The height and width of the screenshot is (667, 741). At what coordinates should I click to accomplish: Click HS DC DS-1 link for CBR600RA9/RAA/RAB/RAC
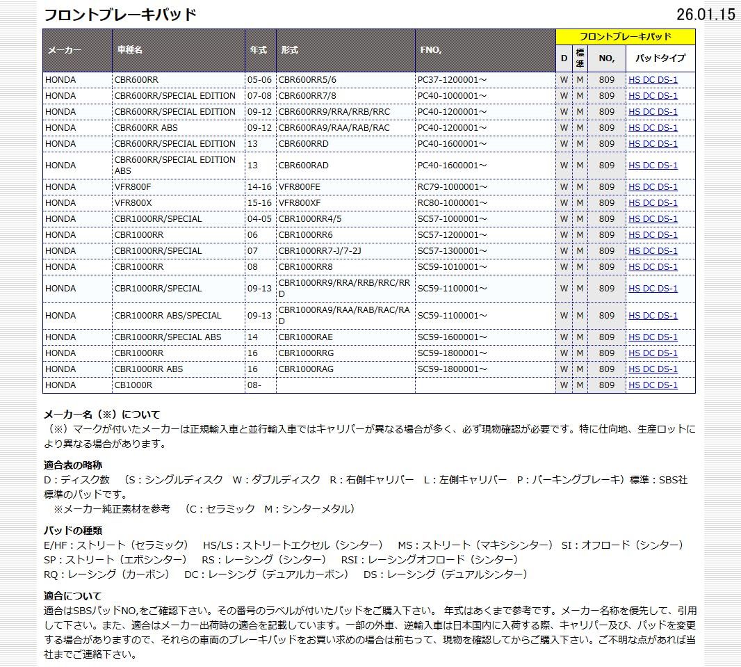[x=653, y=128]
